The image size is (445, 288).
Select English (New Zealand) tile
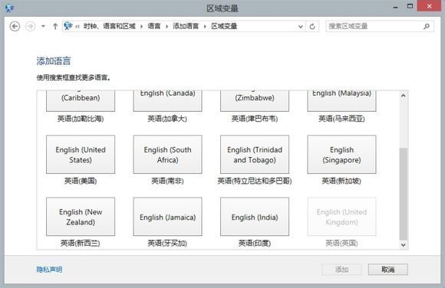[81, 217]
